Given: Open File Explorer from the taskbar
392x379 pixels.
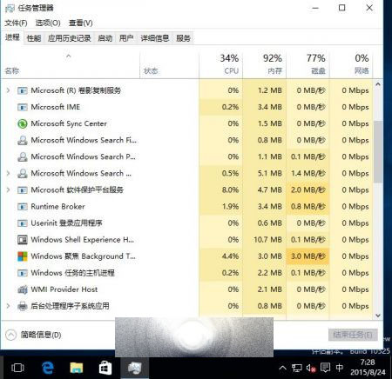Looking at the screenshot, I should tap(77, 368).
